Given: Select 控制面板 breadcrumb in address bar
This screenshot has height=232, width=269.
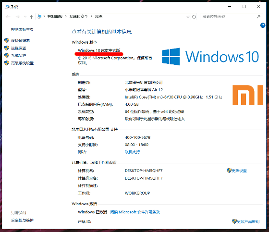Looking at the screenshot, I should coord(55,16).
